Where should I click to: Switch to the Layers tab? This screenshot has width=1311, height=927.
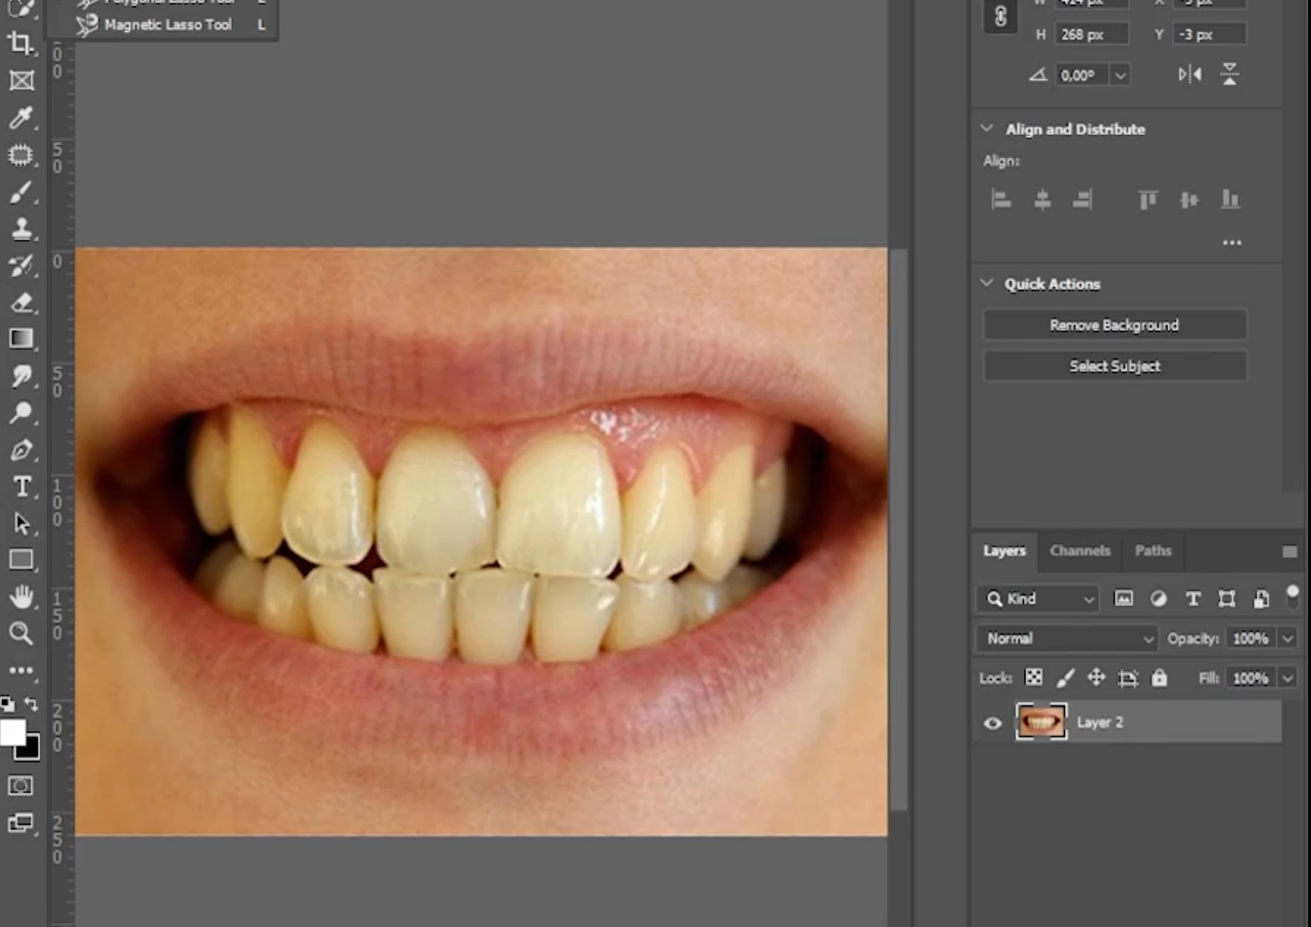[1004, 550]
